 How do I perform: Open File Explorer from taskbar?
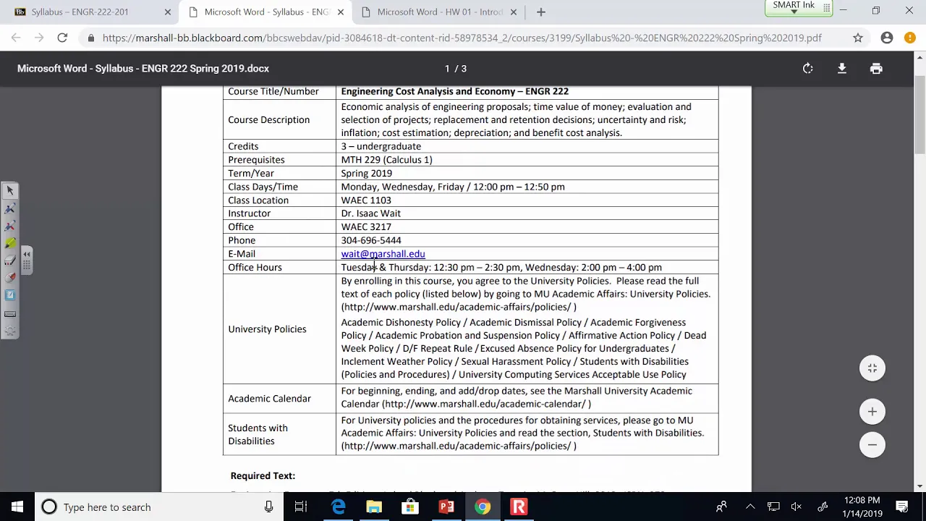(x=374, y=507)
